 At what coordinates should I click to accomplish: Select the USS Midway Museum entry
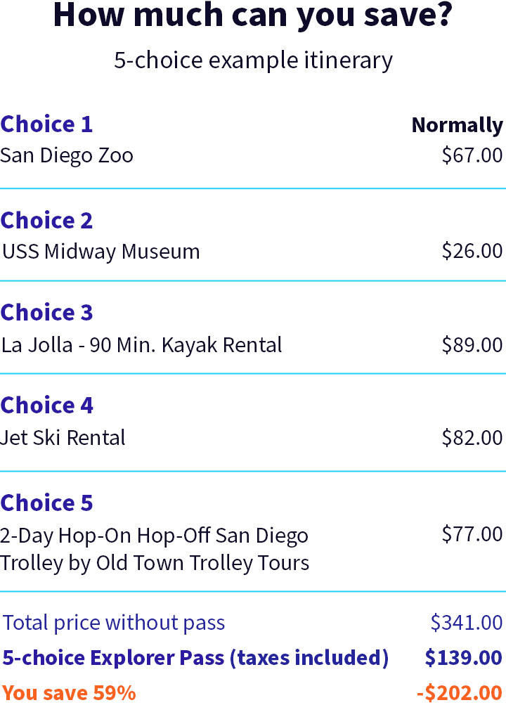click(x=100, y=252)
